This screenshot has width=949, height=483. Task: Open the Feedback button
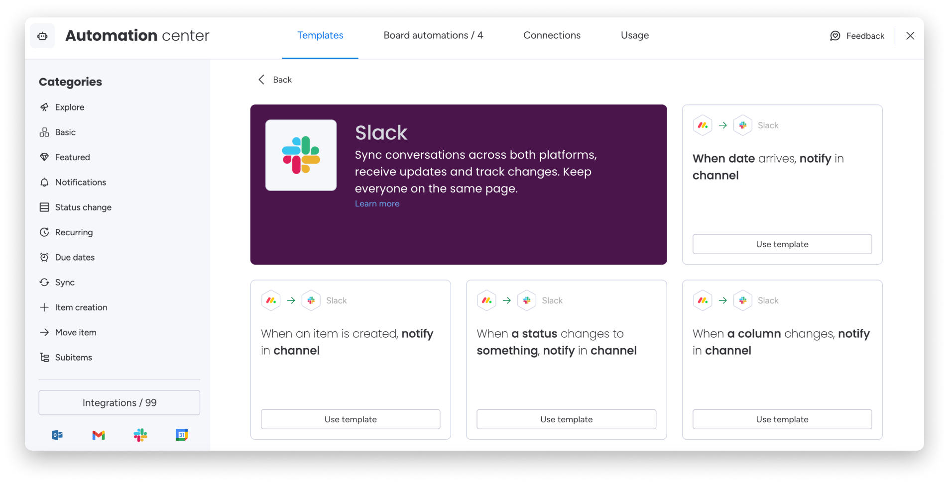pyautogui.click(x=857, y=36)
